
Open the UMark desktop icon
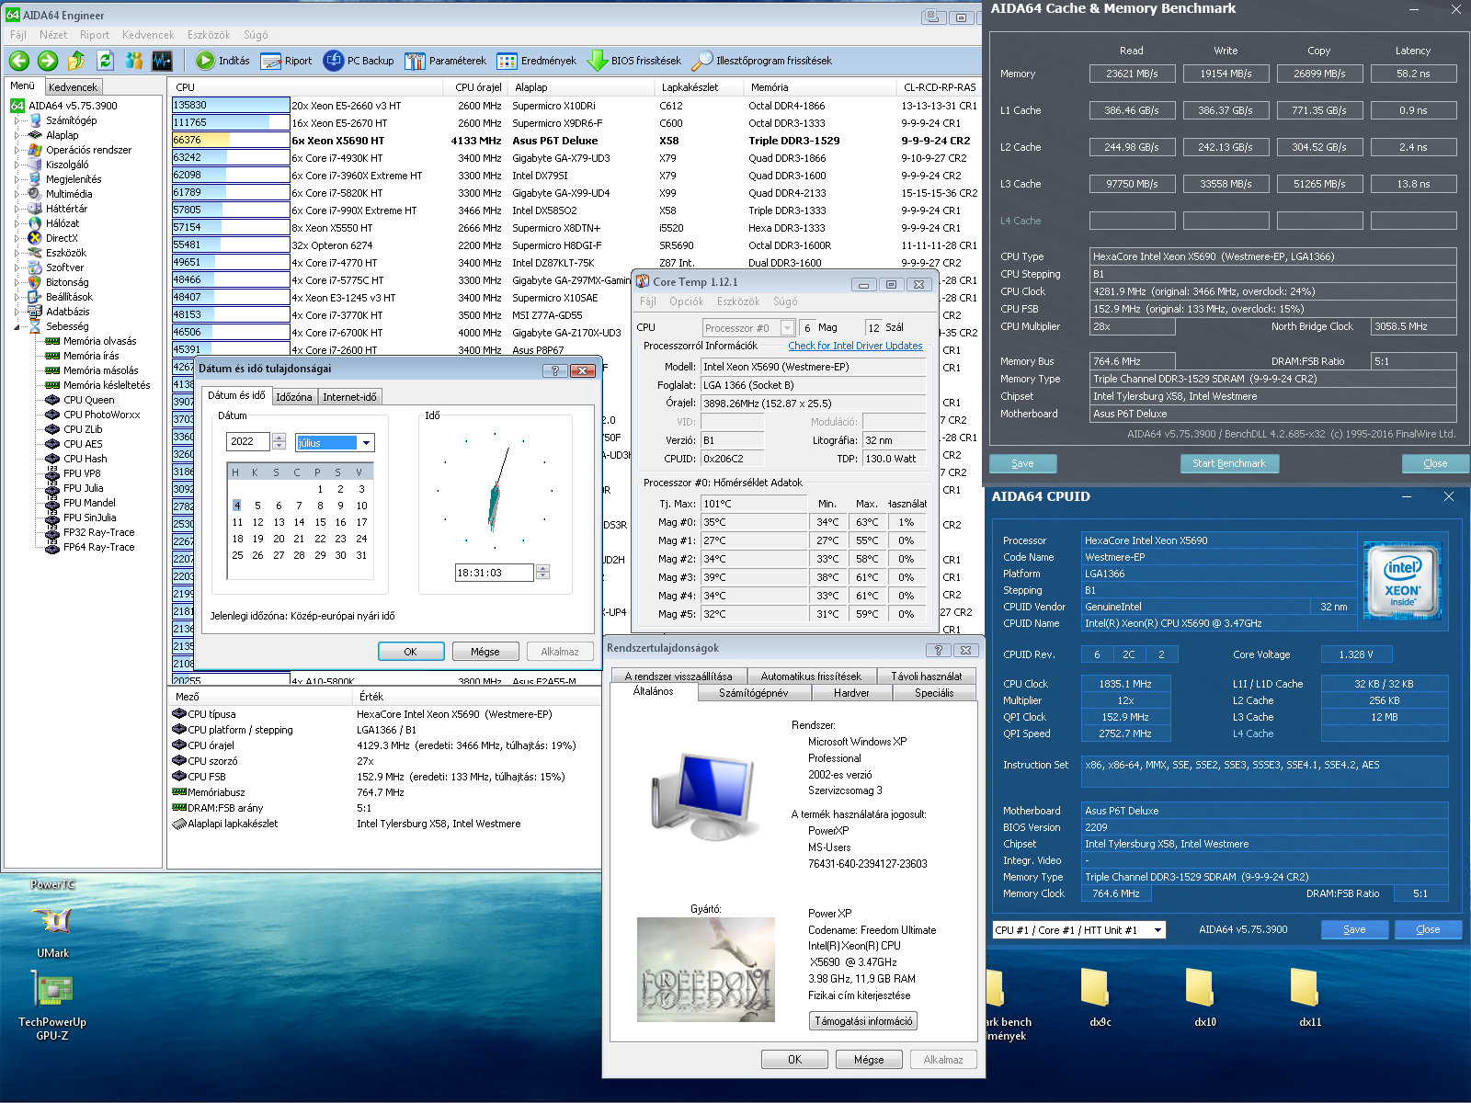52,932
